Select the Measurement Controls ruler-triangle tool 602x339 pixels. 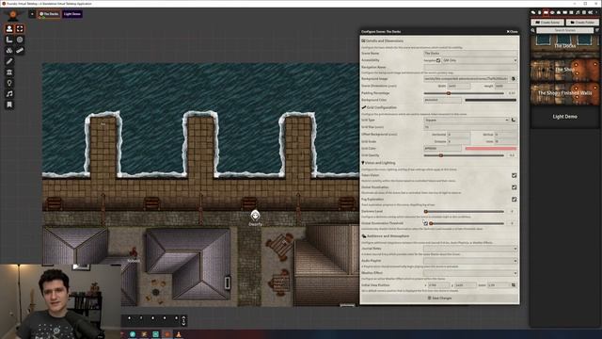click(9, 40)
